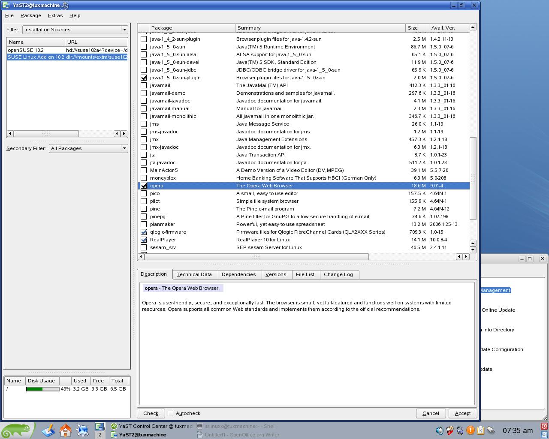
Task: Select the sesam_srv package row
Action: [x=304, y=247]
